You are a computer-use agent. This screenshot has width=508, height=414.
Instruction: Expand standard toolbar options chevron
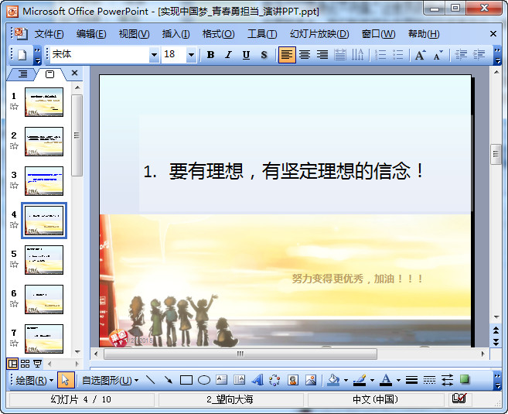click(x=38, y=55)
